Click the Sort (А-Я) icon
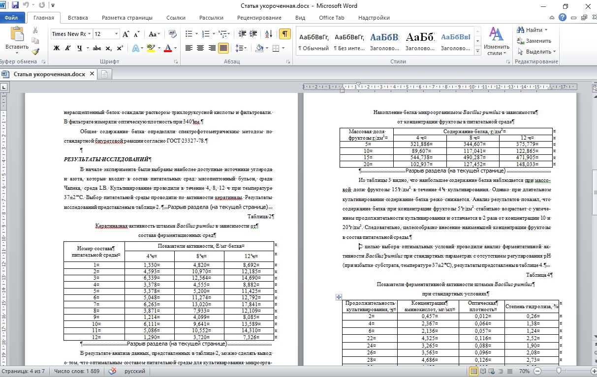 click(268, 34)
